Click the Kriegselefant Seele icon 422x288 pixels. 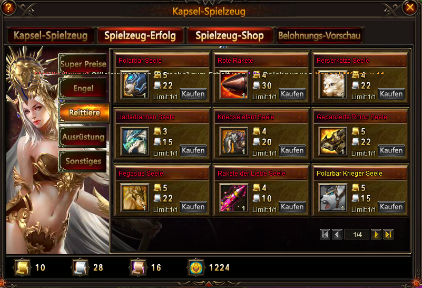tap(234, 142)
